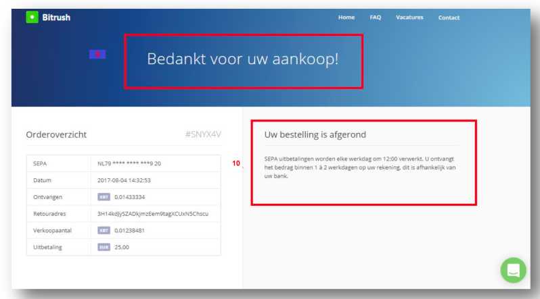Click the SEPA row label
This screenshot has height=299, width=540.
(x=40, y=163)
